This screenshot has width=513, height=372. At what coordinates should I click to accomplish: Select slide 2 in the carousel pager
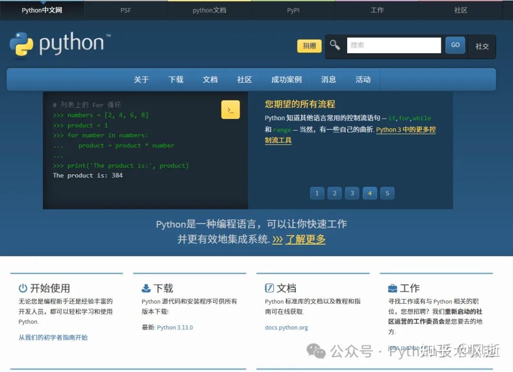click(334, 193)
